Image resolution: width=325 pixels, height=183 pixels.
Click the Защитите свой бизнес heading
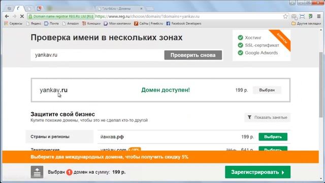(63, 114)
